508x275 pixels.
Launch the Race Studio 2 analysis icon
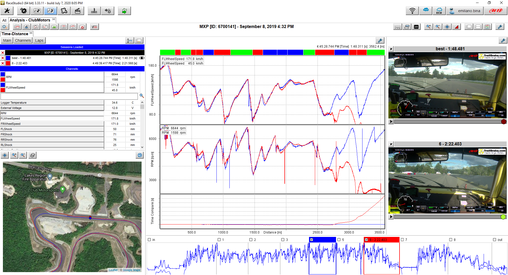[x=37, y=11]
